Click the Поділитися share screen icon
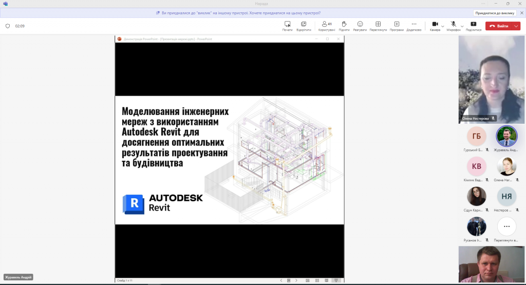The width and height of the screenshot is (526, 285). (473, 24)
